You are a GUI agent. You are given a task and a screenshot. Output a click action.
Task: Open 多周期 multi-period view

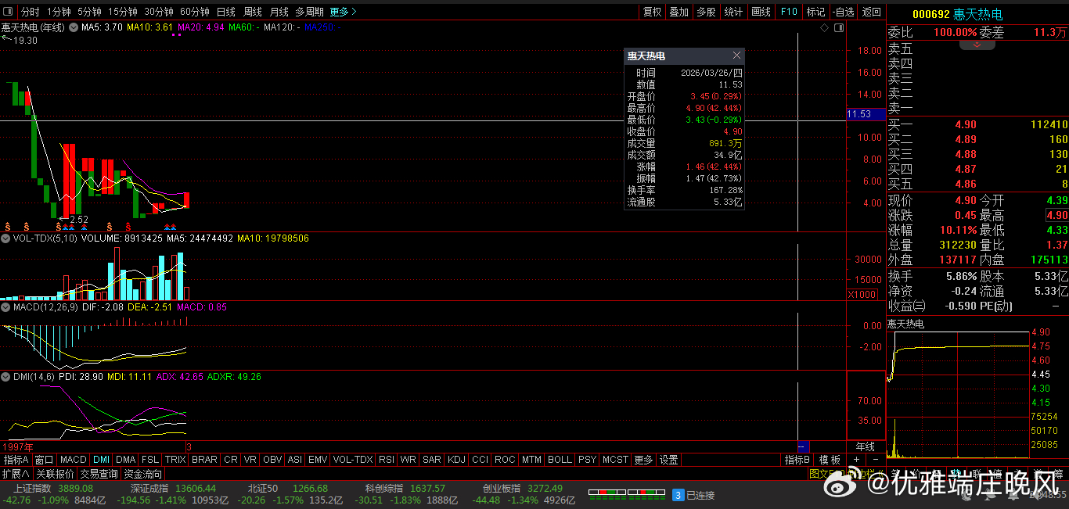tap(309, 12)
